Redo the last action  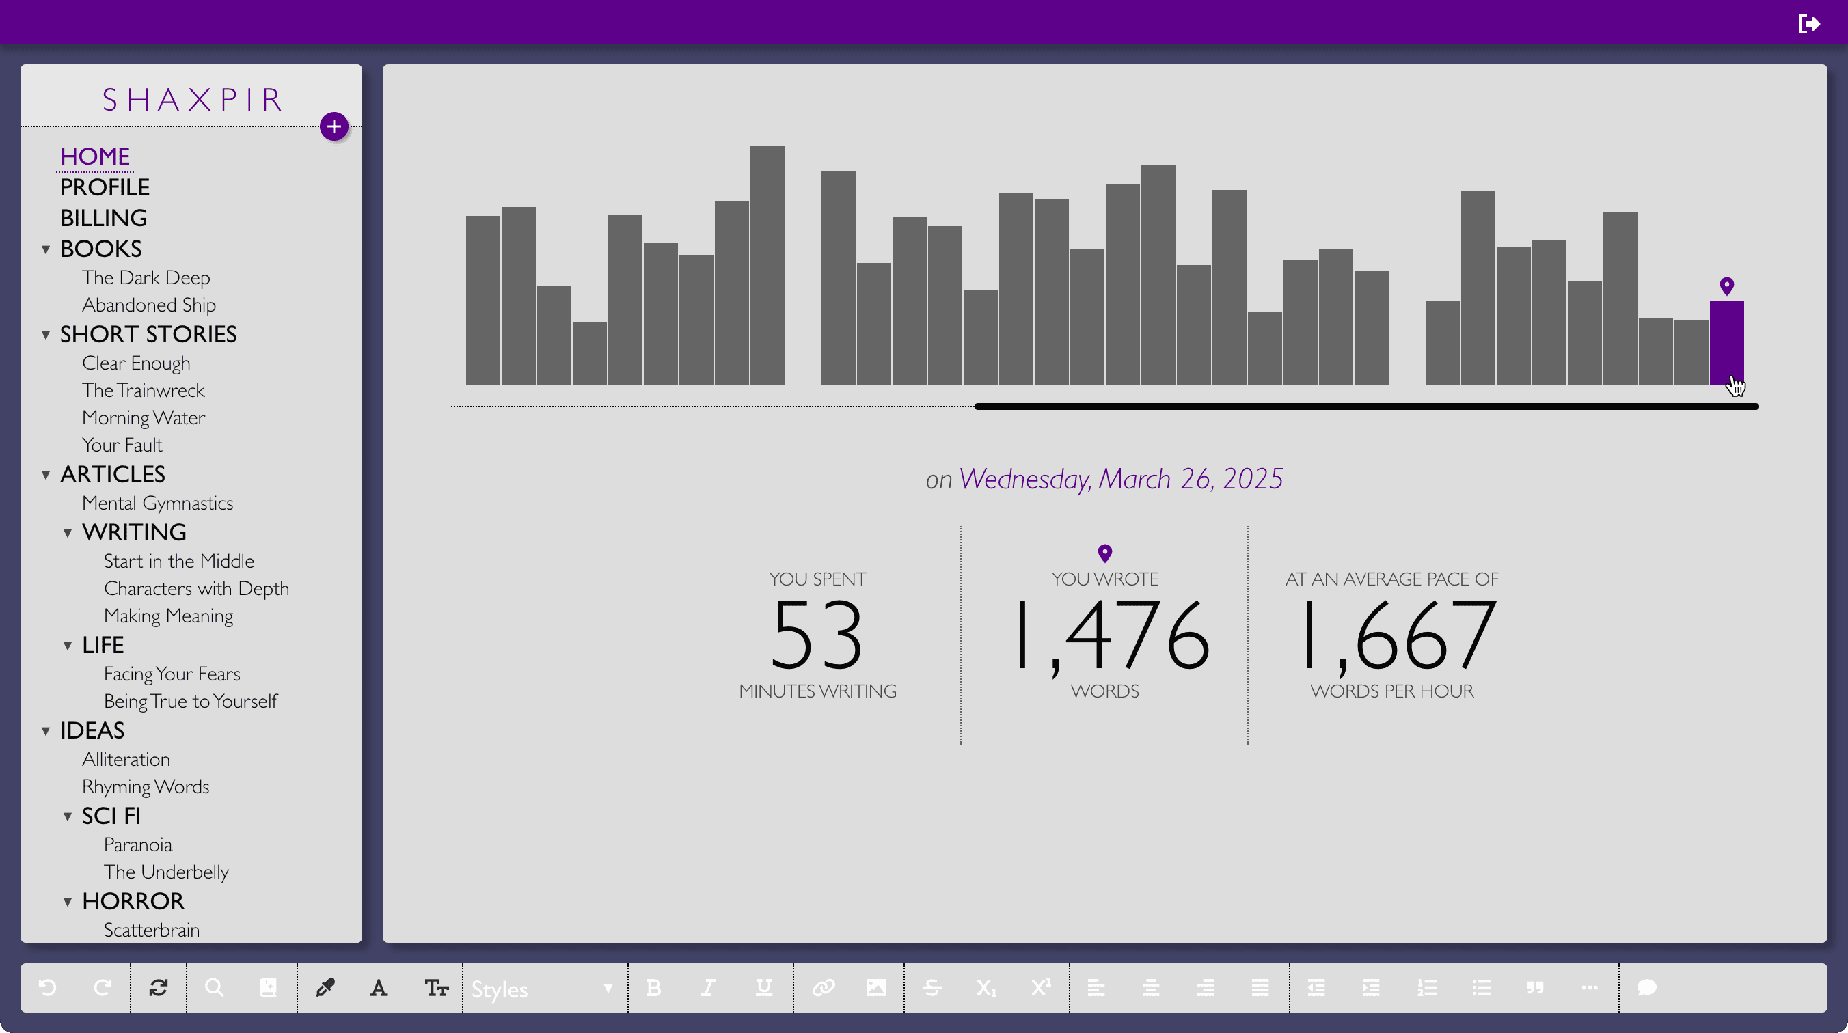[103, 988]
